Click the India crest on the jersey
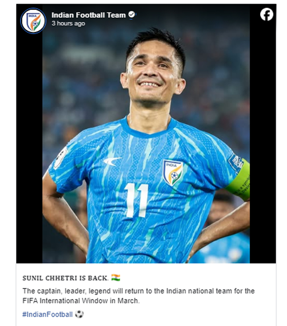 coord(173,173)
